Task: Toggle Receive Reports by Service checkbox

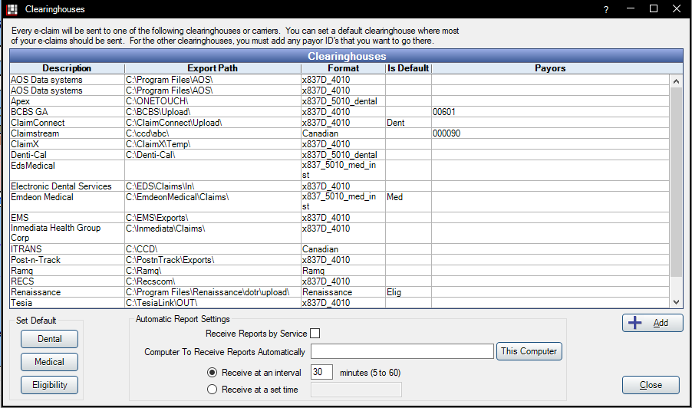Action: pos(315,334)
